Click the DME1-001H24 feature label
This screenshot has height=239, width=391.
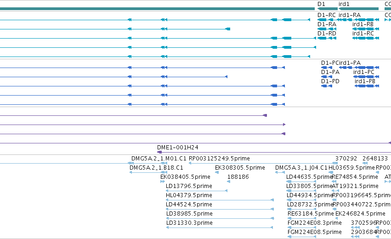pyautogui.click(x=177, y=148)
